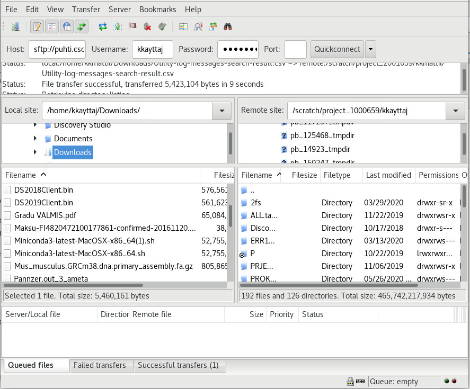This screenshot has height=389, width=470.
Task: Click folder icon of 2fs directory
Action: pyautogui.click(x=244, y=203)
